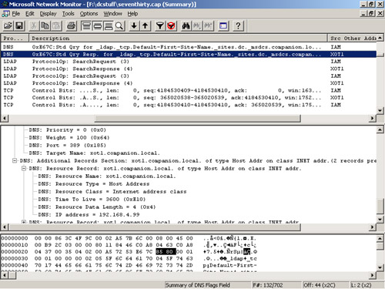Restore the inner capture child window
The height and width of the screenshot is (289, 385).
pos(371,14)
